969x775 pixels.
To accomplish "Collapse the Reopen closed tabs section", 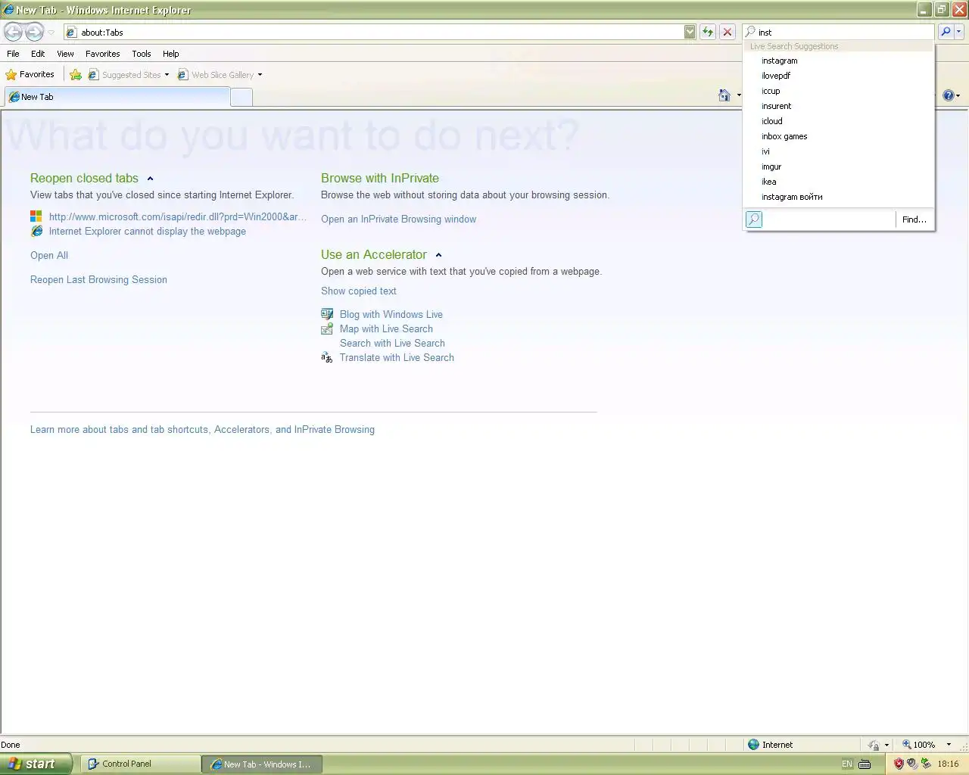I will (x=150, y=179).
